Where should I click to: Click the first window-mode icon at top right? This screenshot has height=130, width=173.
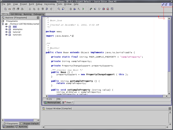[163, 4]
